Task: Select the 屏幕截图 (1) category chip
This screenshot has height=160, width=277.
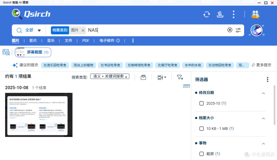Action: coord(33,52)
